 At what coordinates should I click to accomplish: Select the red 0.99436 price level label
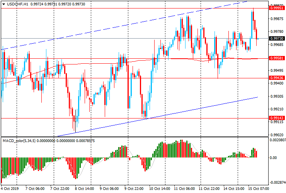pyautogui.click(x=277, y=78)
